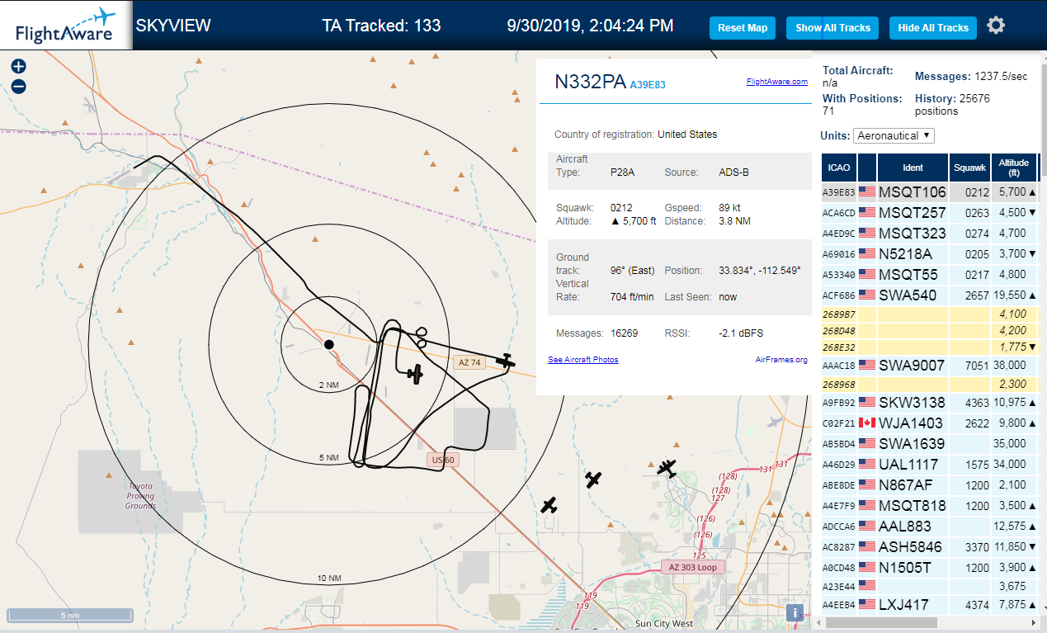Viewport: 1047px width, 633px height.
Task: Click the map info icon
Action: 795,613
